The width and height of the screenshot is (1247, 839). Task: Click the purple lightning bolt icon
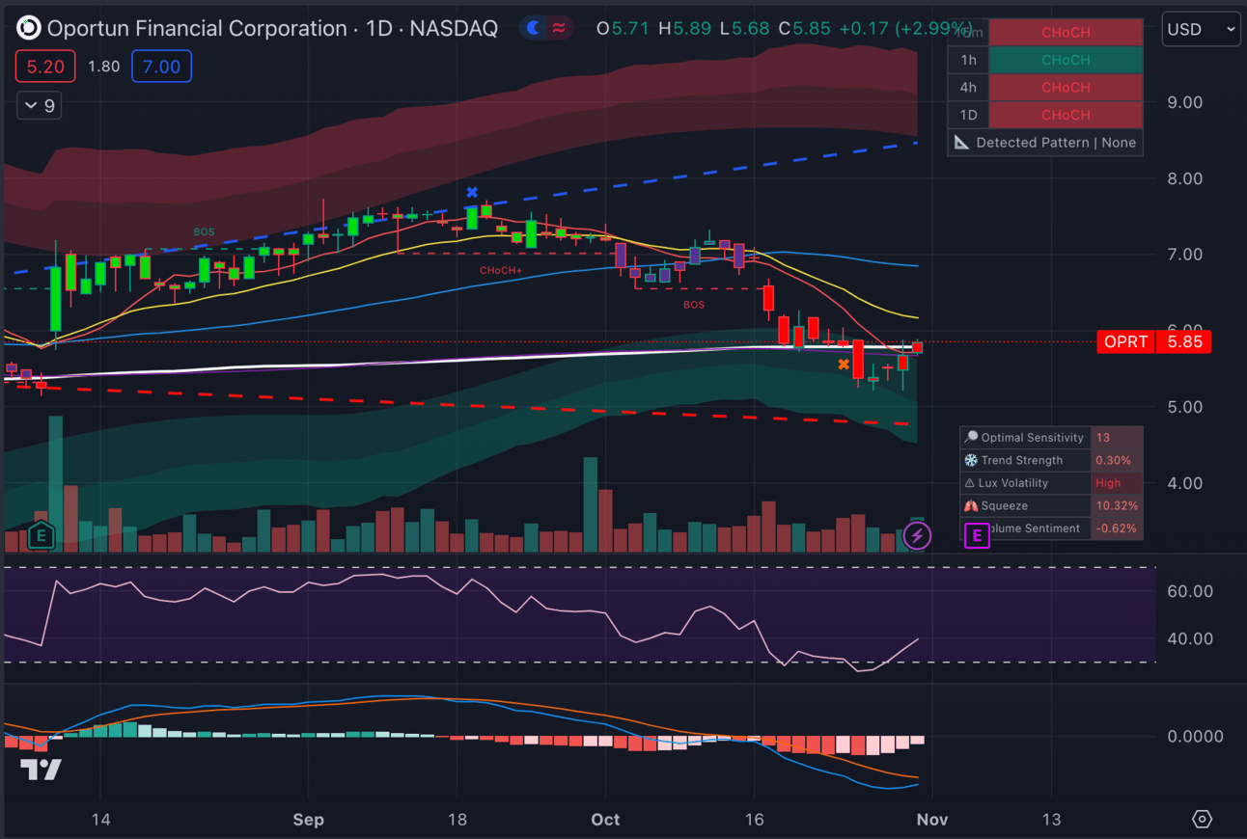pos(917,535)
